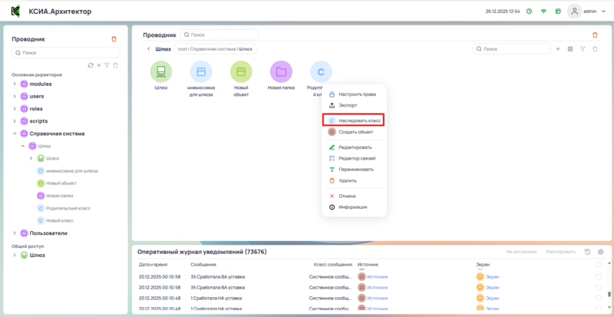The image size is (614, 317).
Task: Click the first Экран link in journal
Action: coord(491,276)
